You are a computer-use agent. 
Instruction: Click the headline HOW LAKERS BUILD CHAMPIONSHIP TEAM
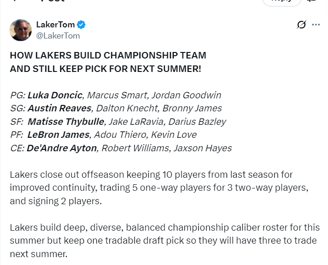coord(108,56)
